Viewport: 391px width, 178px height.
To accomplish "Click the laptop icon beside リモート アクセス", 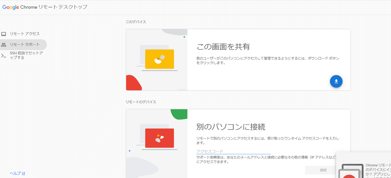I will 4,34.
